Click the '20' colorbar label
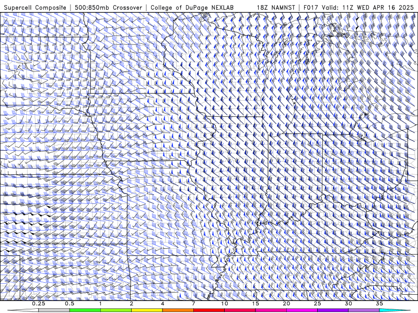418x313 pixels. (x=286, y=304)
